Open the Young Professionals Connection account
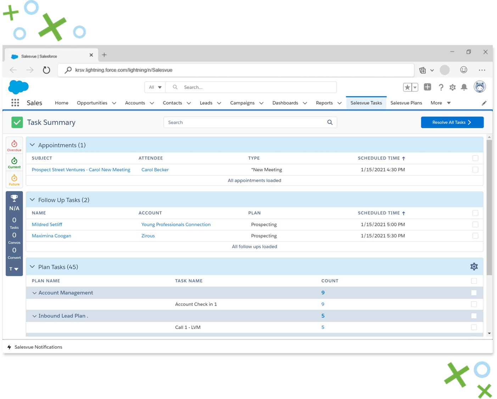Screen dimensions: 497x399 (176, 225)
